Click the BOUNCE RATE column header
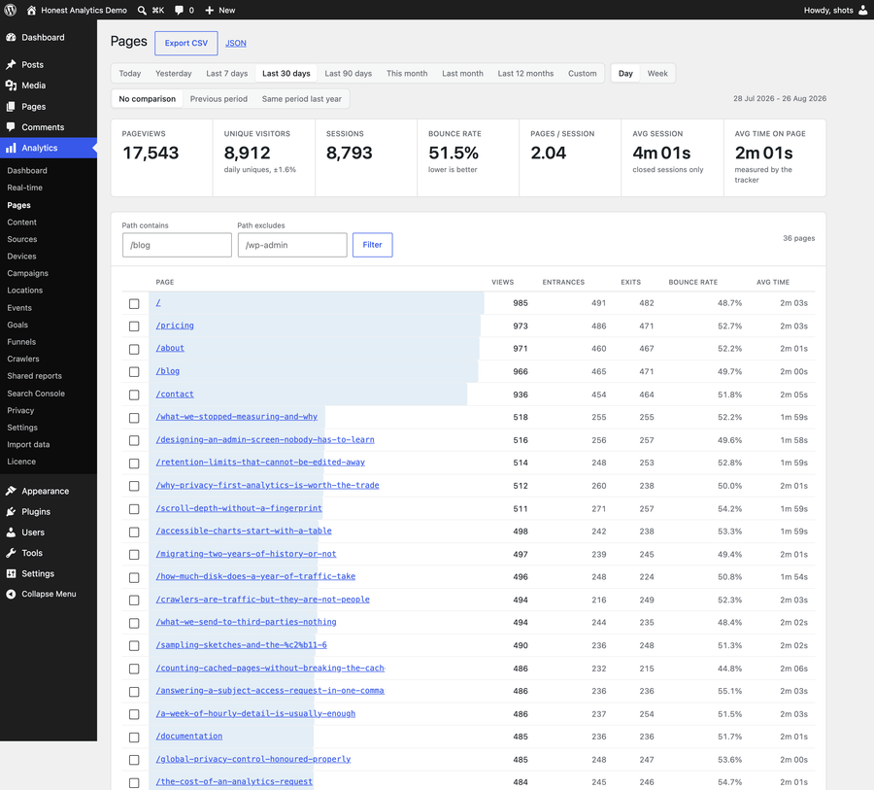The width and height of the screenshot is (874, 790). (692, 283)
